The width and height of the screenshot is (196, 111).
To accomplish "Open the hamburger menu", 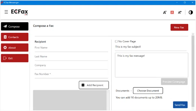I will [x=6, y=12].
